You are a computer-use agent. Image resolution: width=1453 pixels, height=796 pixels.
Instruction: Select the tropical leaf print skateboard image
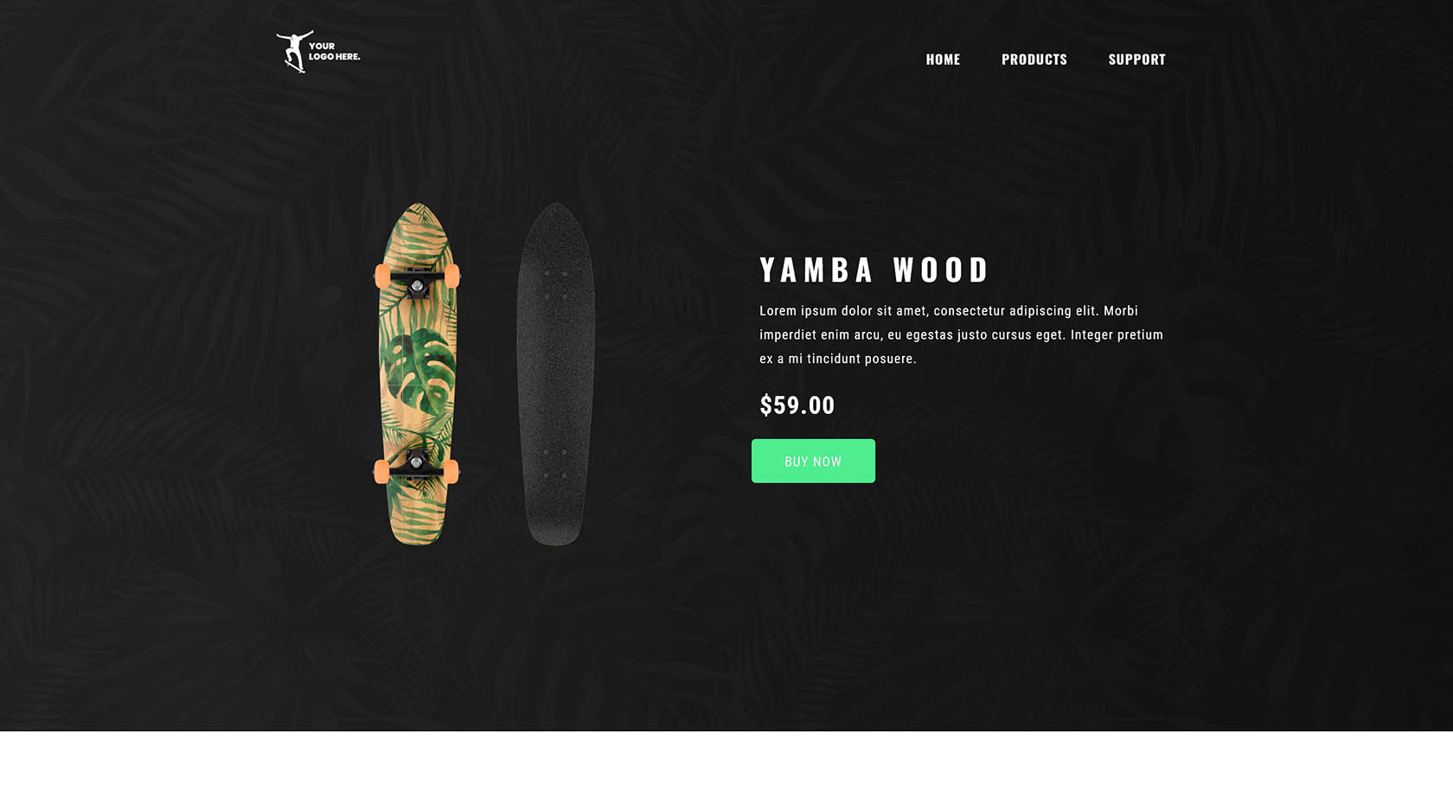(x=417, y=374)
